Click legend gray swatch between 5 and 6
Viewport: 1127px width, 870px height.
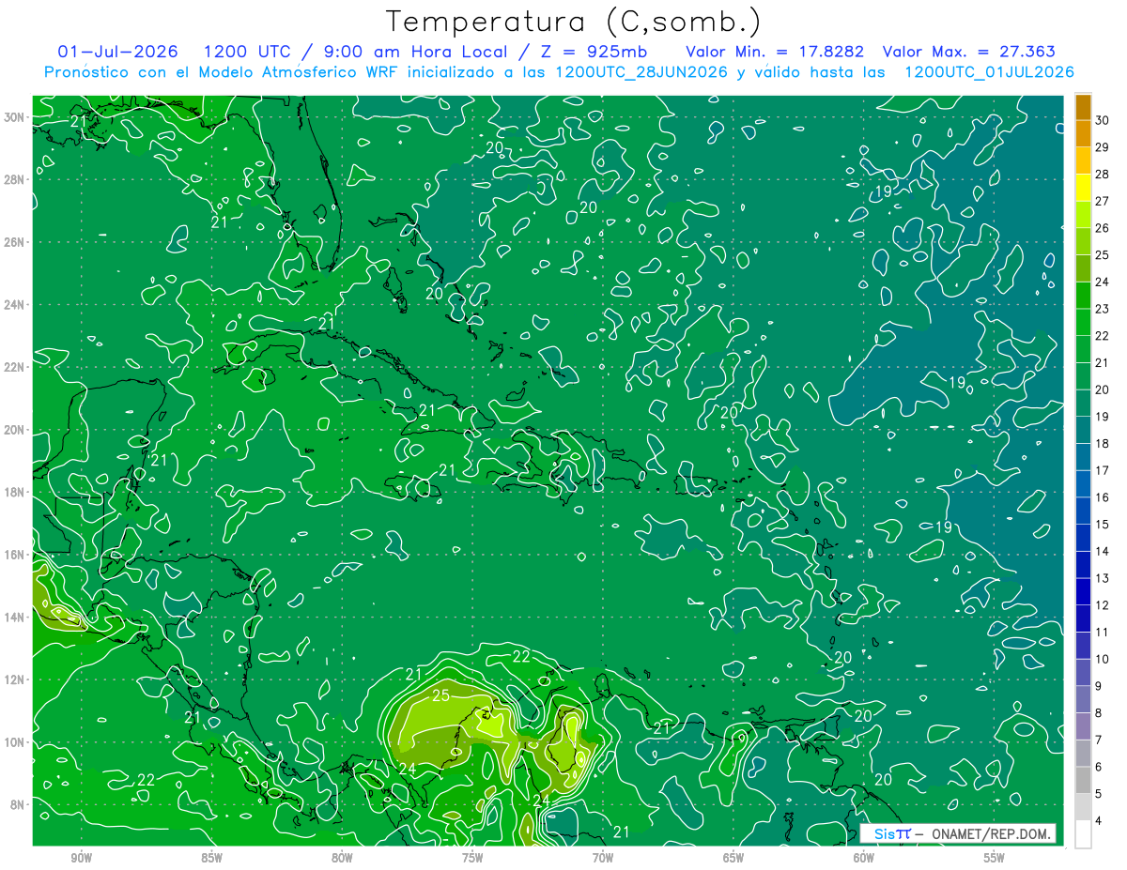(x=1083, y=779)
